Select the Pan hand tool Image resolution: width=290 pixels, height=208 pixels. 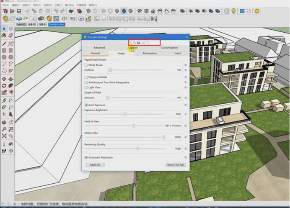(11, 122)
